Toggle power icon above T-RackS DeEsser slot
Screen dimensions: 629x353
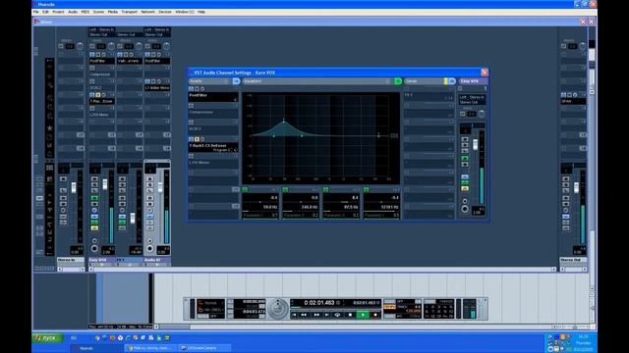point(191,139)
